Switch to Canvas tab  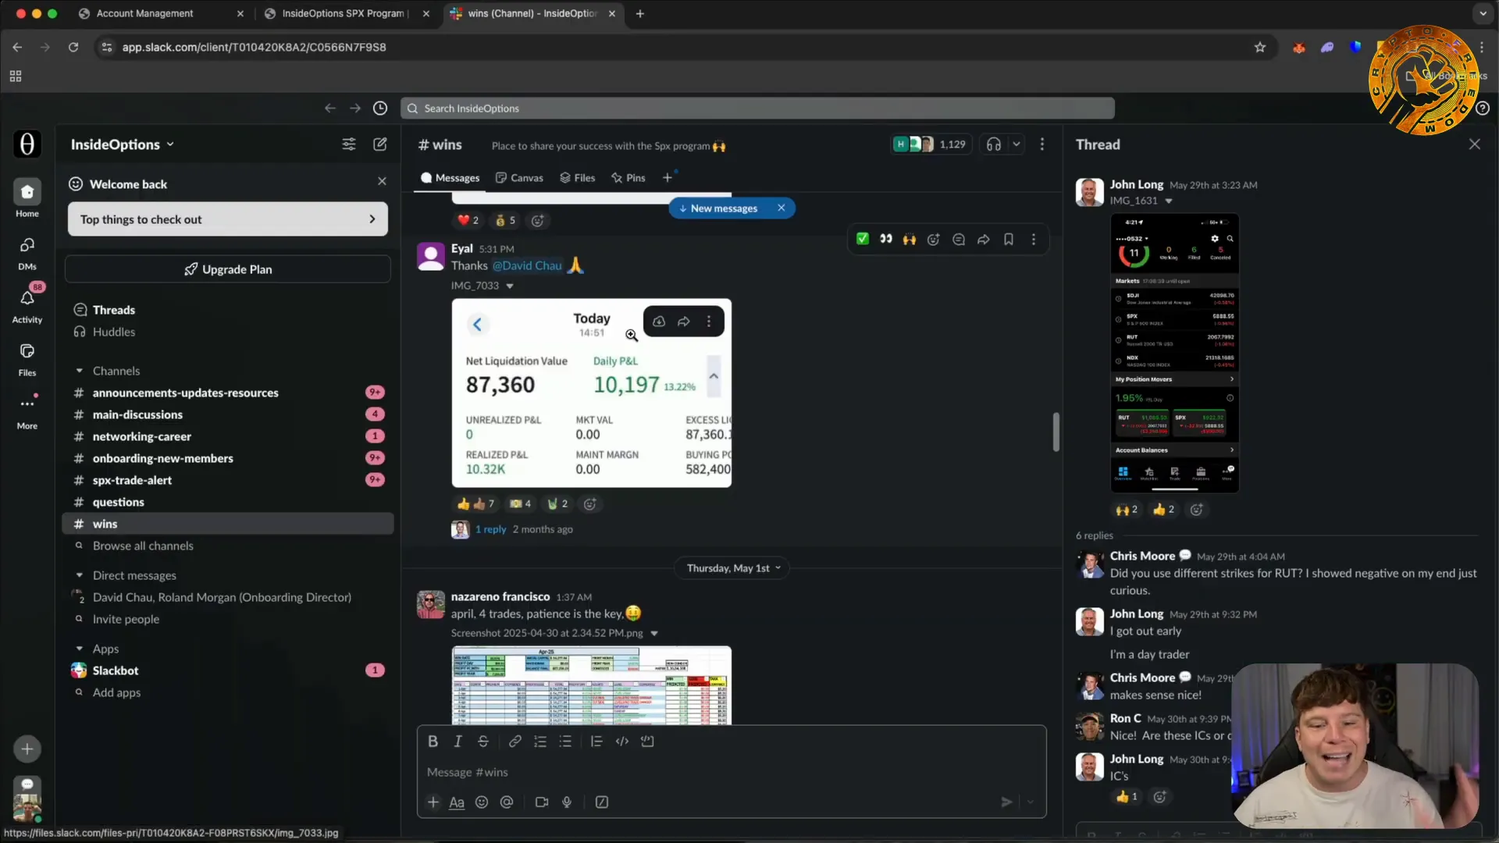pyautogui.click(x=520, y=178)
